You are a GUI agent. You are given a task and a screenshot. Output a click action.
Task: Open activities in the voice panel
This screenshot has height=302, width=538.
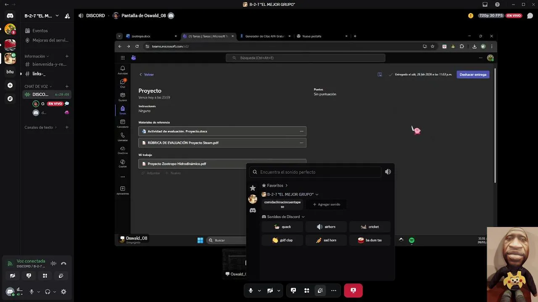(x=45, y=276)
